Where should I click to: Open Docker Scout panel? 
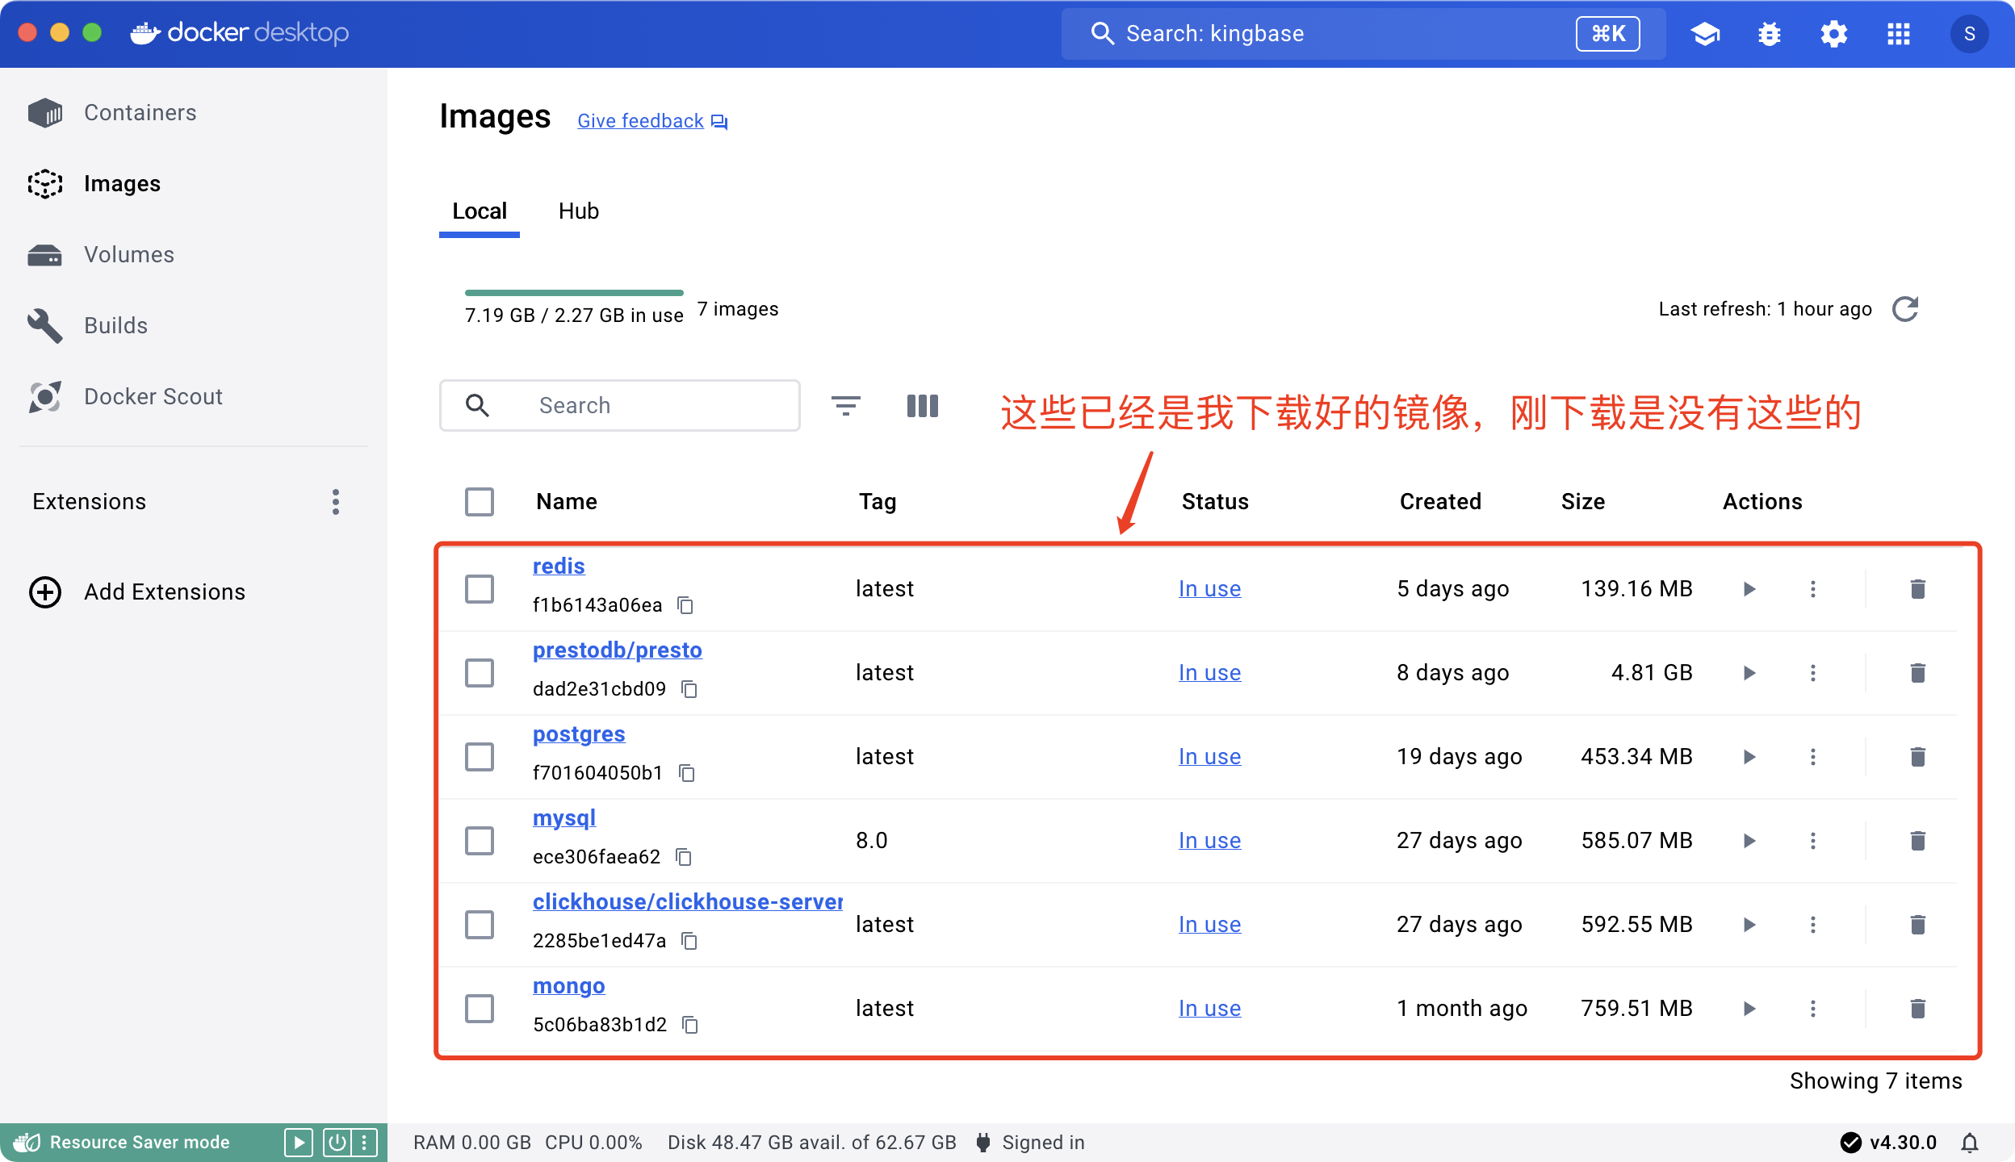point(153,397)
